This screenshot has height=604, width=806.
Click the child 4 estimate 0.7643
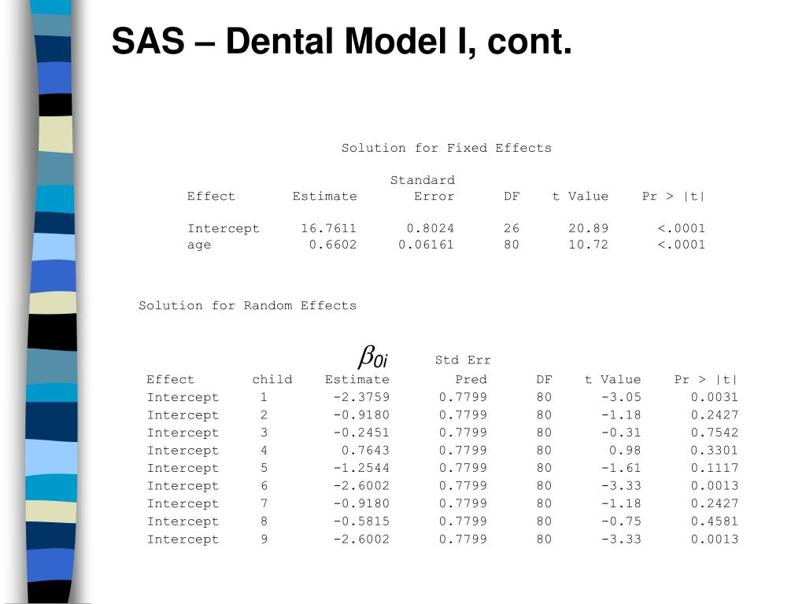(x=365, y=451)
